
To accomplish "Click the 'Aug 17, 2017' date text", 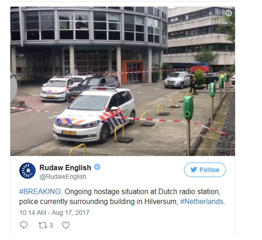I will (70, 212).
